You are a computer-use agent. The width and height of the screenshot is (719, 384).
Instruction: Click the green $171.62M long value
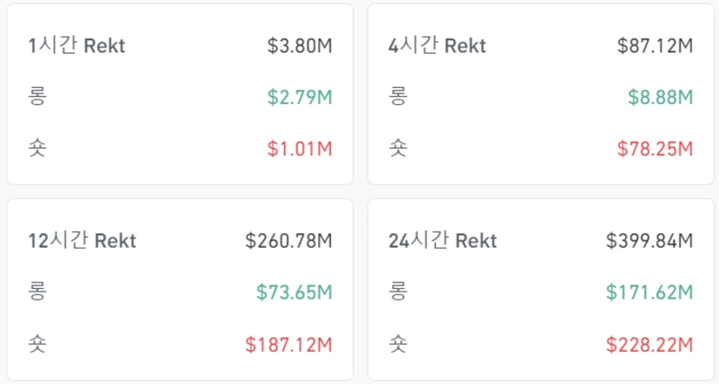tap(649, 292)
